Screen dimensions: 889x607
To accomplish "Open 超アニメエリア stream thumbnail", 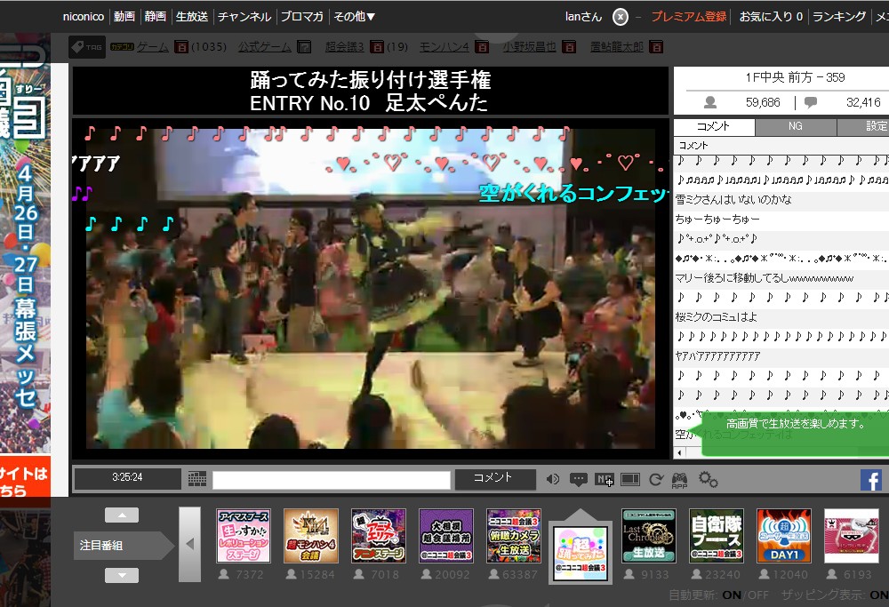I will tap(378, 536).
